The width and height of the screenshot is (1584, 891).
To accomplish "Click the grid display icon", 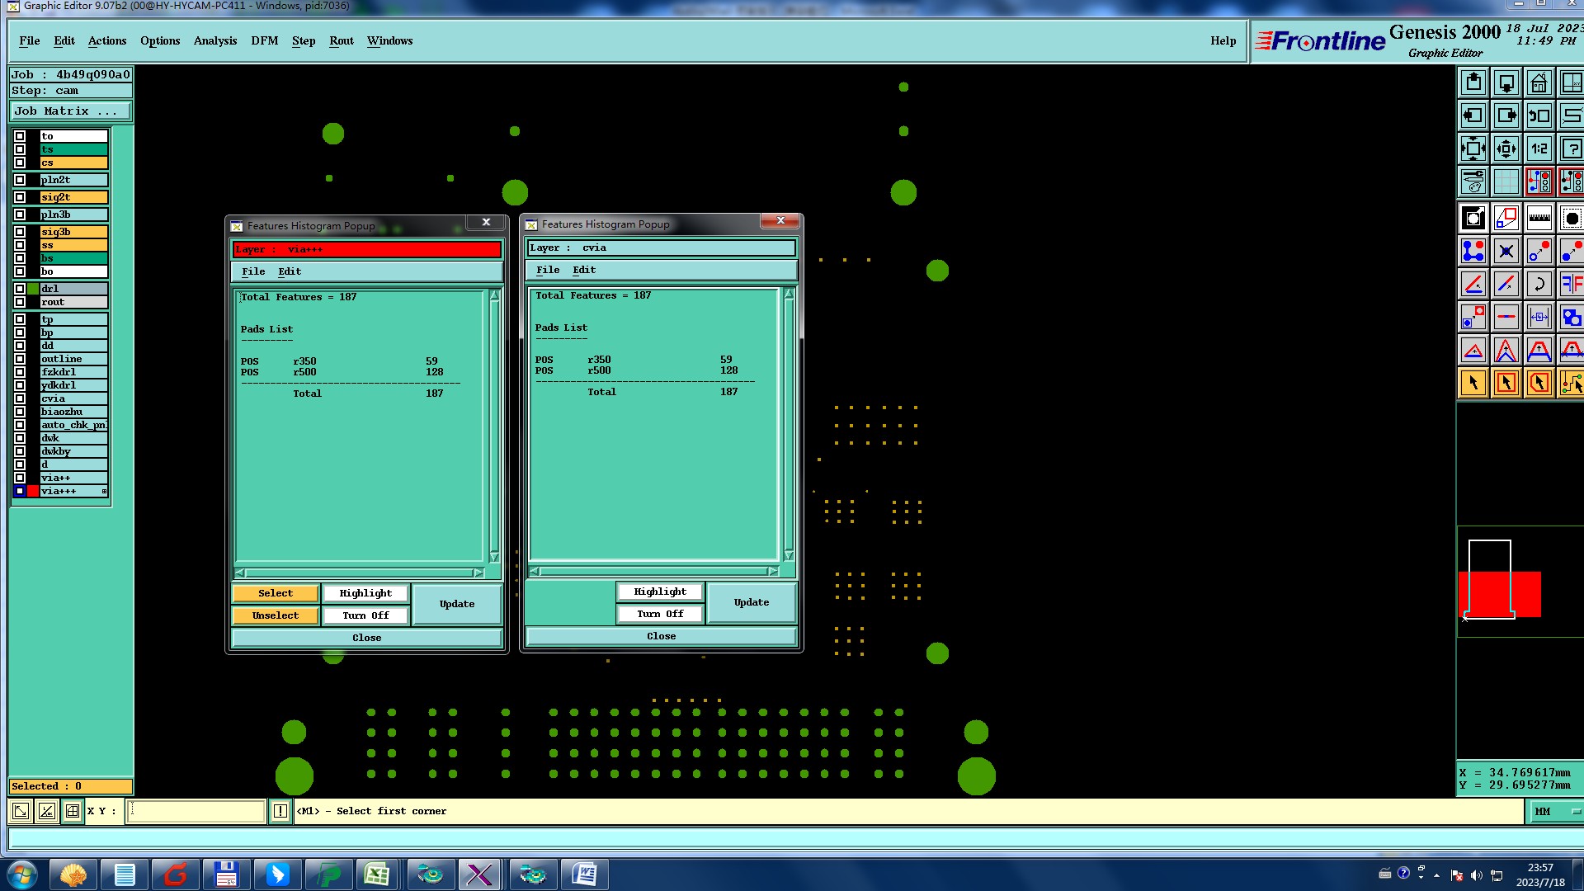I will pyautogui.click(x=1506, y=181).
